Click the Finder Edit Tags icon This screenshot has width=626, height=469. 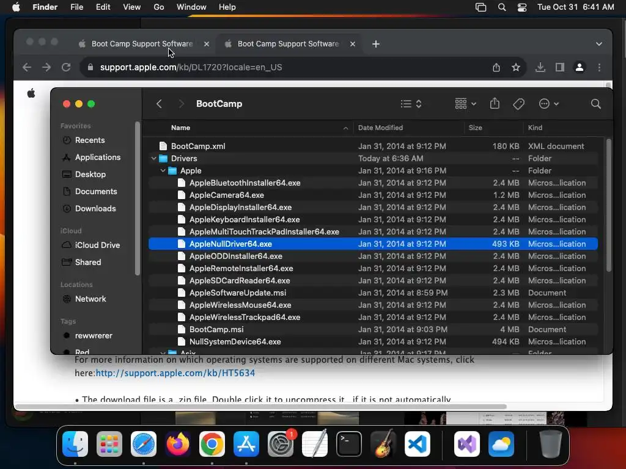[x=518, y=104]
